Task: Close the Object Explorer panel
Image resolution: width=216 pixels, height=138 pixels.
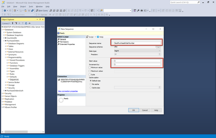Action: tap(43, 19)
